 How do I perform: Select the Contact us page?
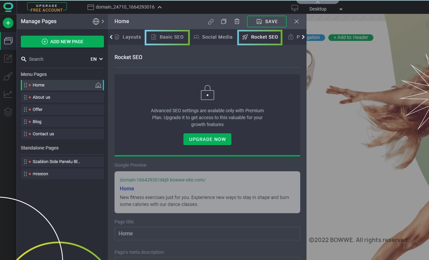click(x=62, y=134)
